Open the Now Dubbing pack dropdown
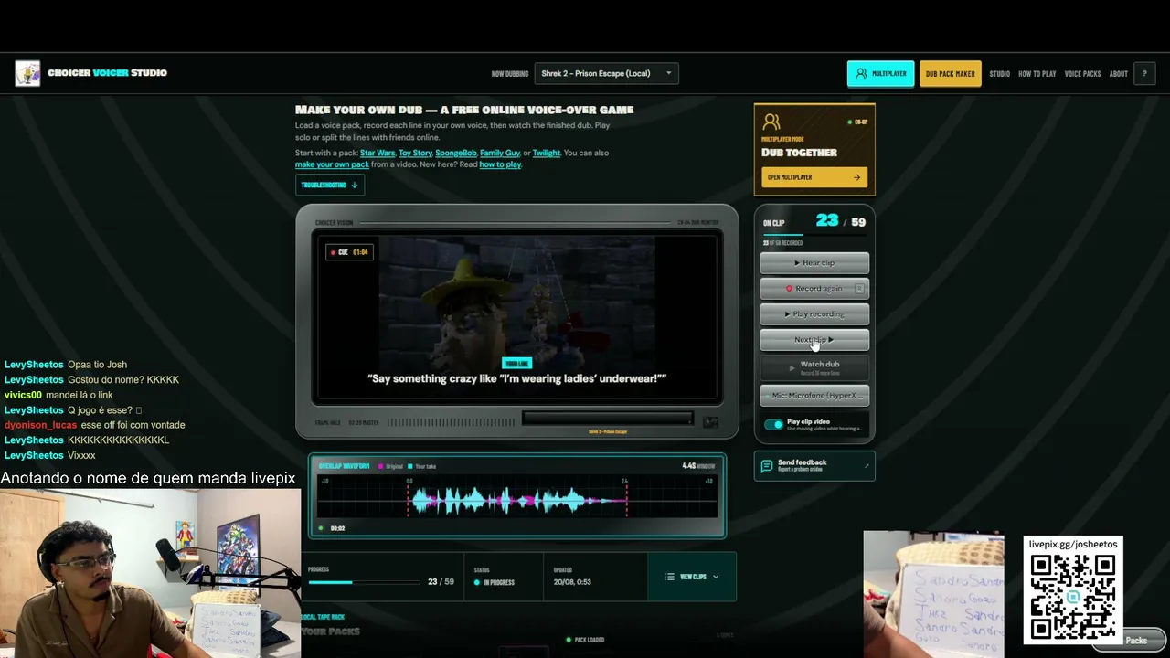This screenshot has height=658, width=1170. coord(607,73)
